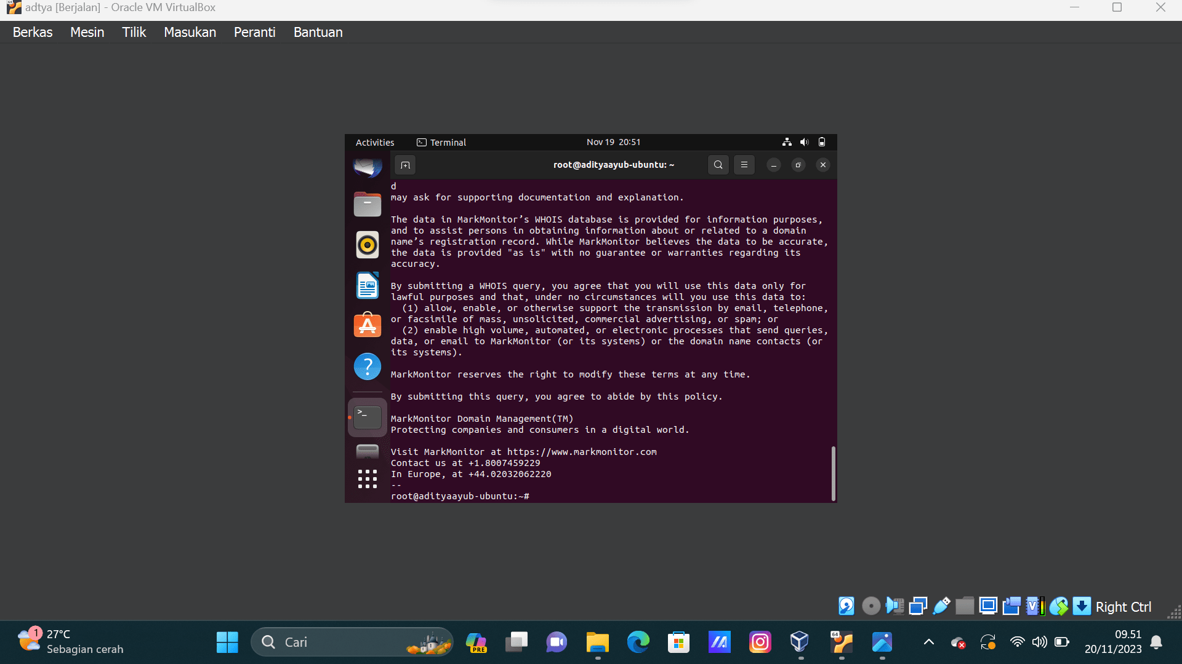Open the Peranti menu
The image size is (1182, 664).
coord(254,32)
